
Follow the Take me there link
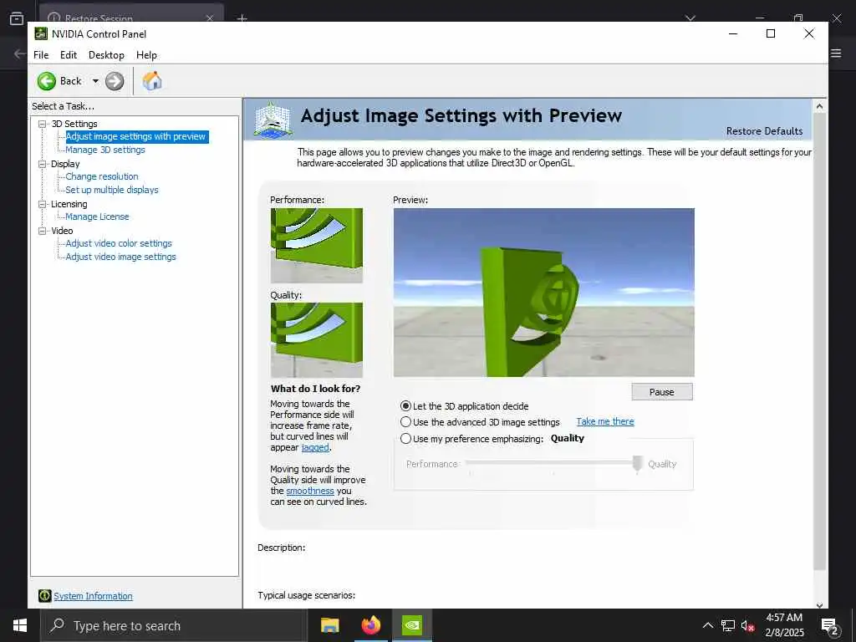coord(605,421)
